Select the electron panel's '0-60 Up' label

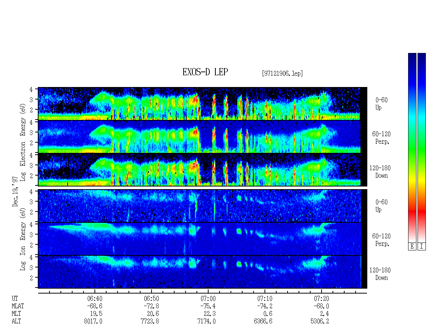click(x=381, y=104)
